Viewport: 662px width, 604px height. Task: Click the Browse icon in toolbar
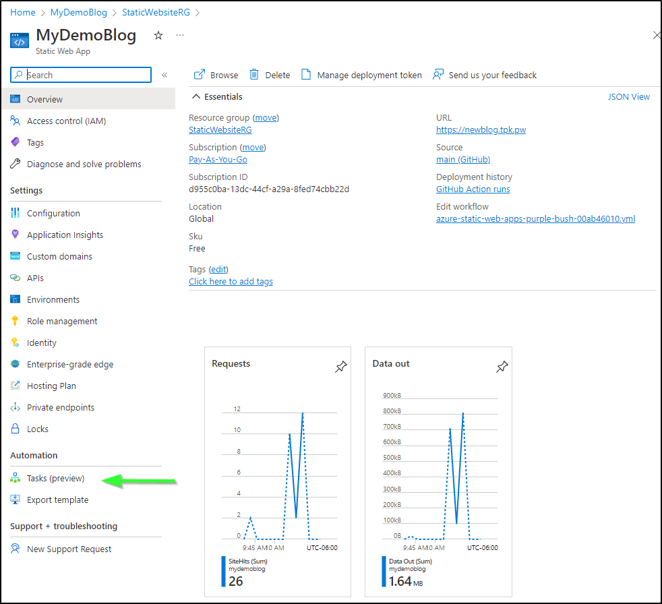pos(200,75)
